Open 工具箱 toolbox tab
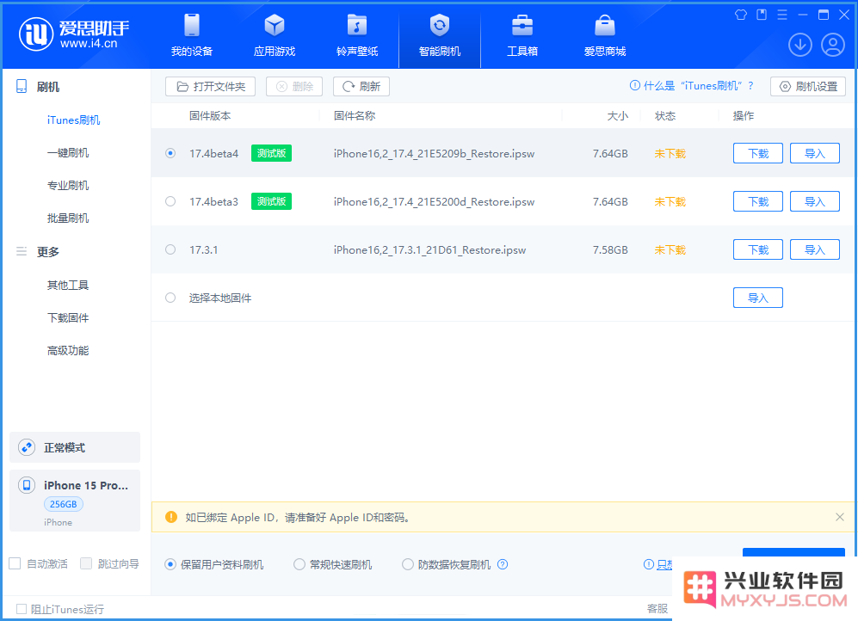 (x=522, y=36)
